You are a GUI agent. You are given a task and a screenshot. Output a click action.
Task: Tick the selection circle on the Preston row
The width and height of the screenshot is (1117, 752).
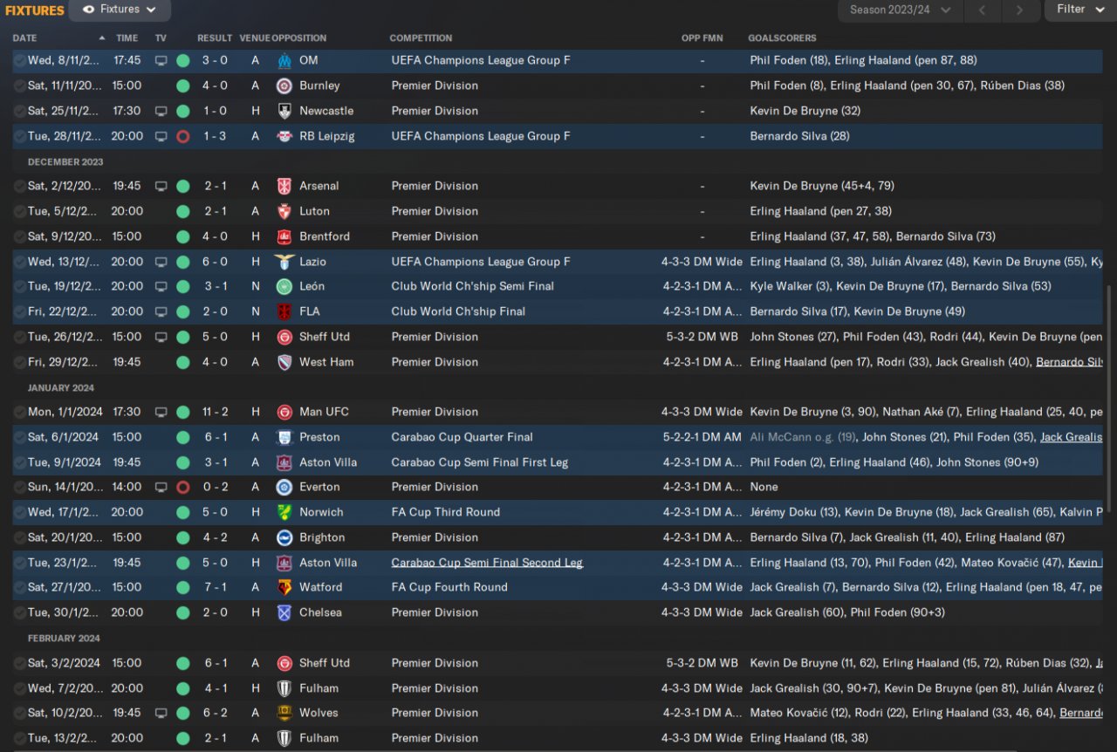[19, 437]
